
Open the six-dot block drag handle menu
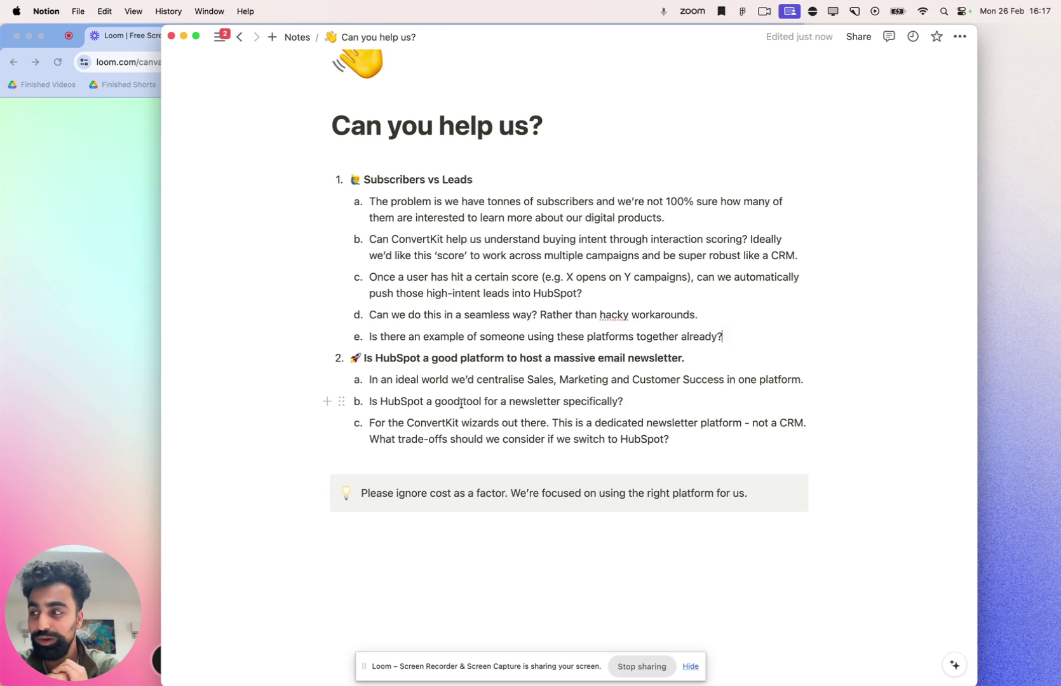point(342,401)
